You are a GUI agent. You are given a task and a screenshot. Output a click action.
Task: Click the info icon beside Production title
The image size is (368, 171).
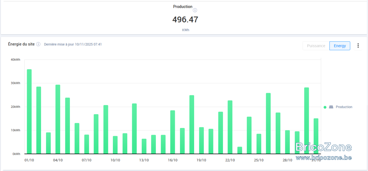(195, 10)
